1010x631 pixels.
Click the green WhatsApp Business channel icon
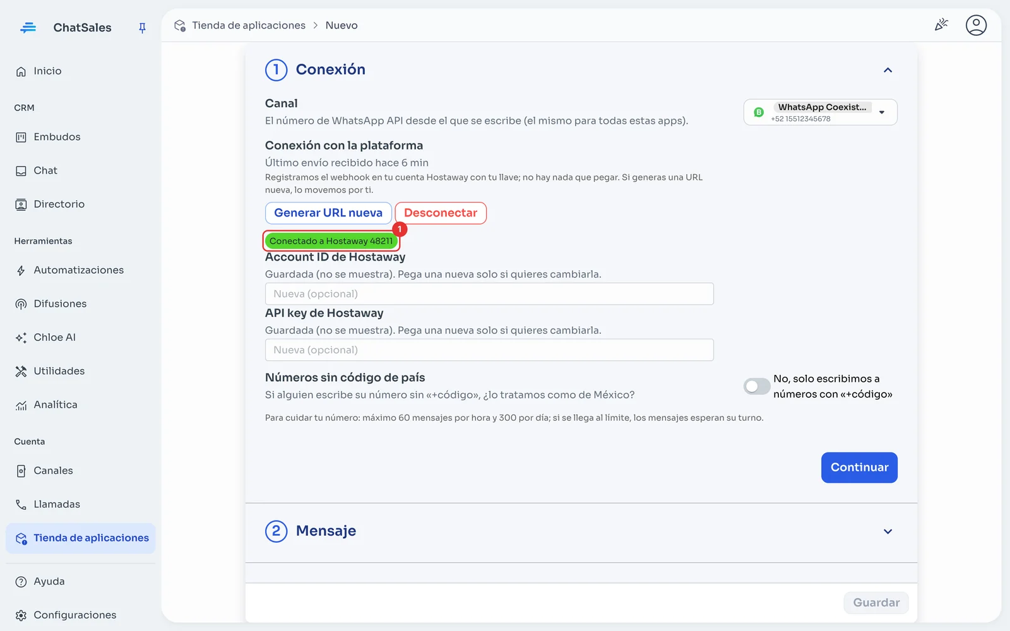759,112
